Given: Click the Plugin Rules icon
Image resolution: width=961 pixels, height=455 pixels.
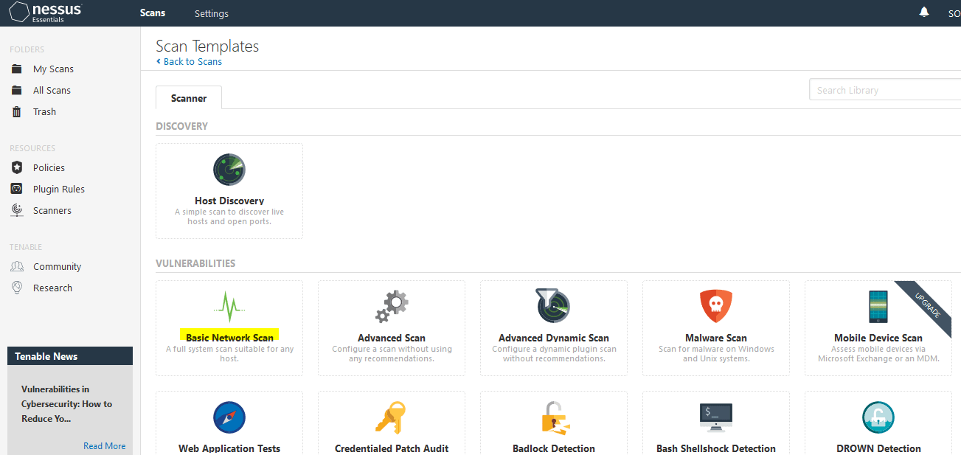Looking at the screenshot, I should (x=17, y=189).
